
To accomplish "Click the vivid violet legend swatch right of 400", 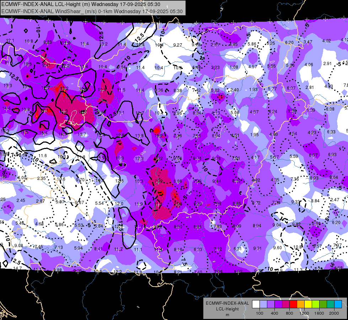I will point(278,304).
